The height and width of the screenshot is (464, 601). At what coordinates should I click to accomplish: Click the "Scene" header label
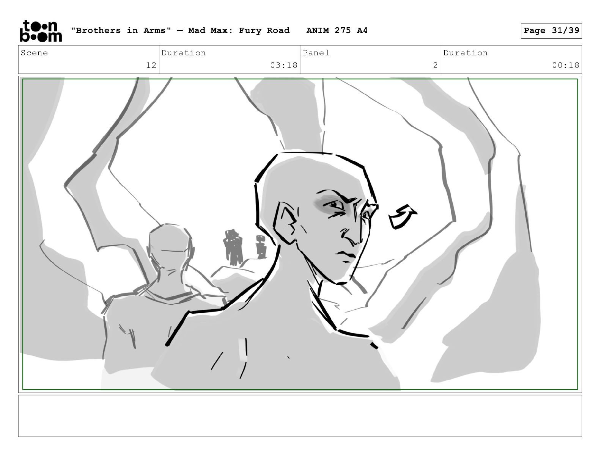click(35, 53)
